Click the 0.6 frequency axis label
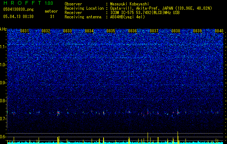227x144 pixels. pyautogui.click(x=3, y=137)
